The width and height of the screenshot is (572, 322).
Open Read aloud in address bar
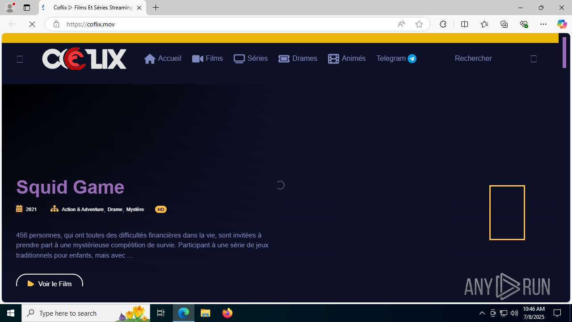click(x=401, y=24)
